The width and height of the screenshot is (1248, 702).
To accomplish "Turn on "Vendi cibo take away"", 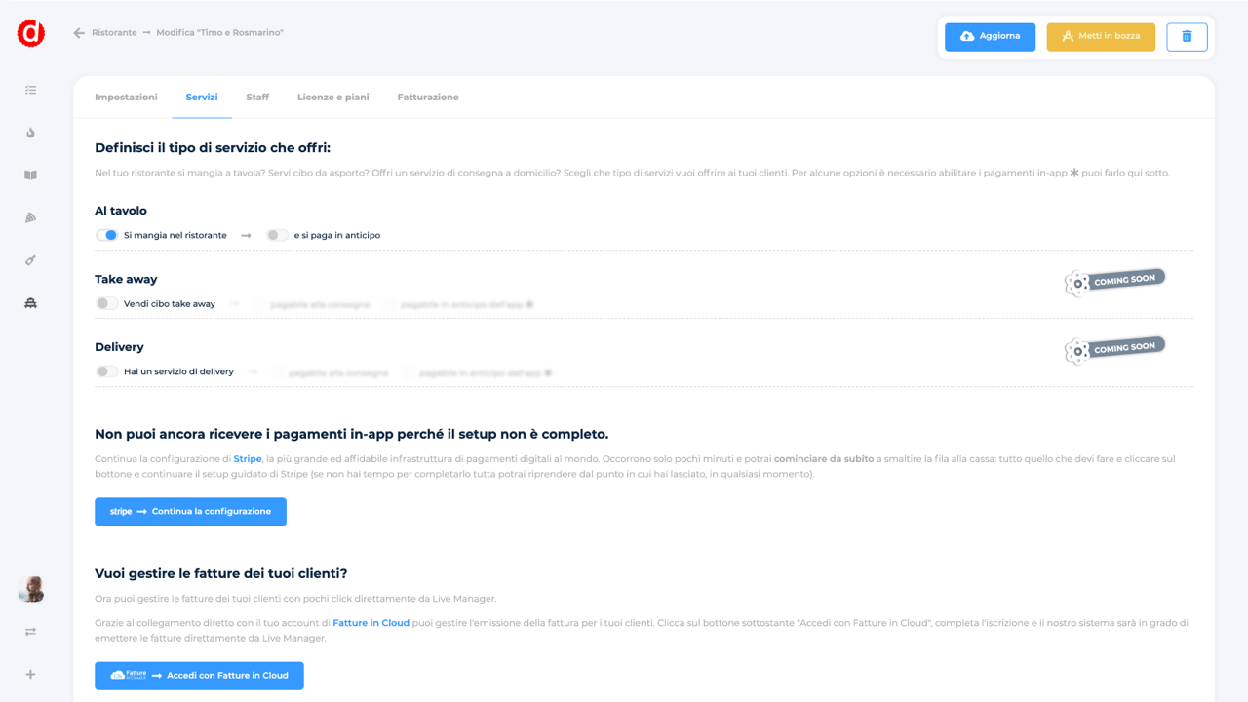I will tap(107, 303).
